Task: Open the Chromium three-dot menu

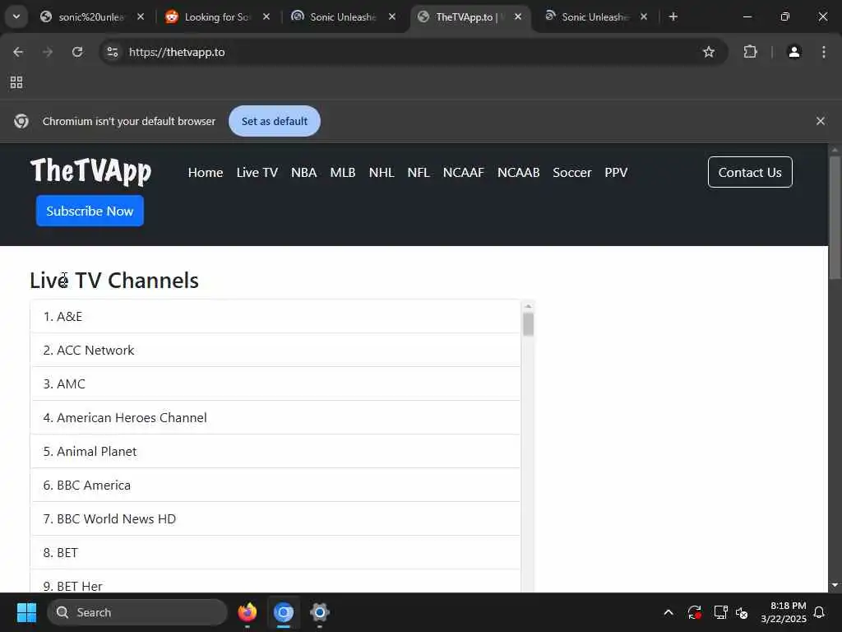Action: pos(824,52)
